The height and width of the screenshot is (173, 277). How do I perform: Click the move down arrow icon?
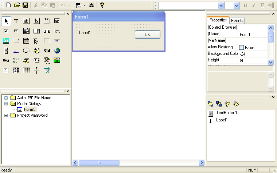[x=236, y=104]
